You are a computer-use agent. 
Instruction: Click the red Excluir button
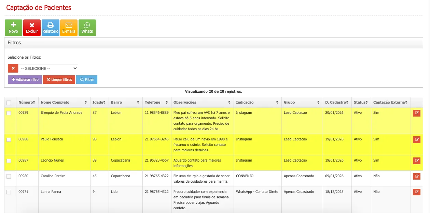point(32,28)
